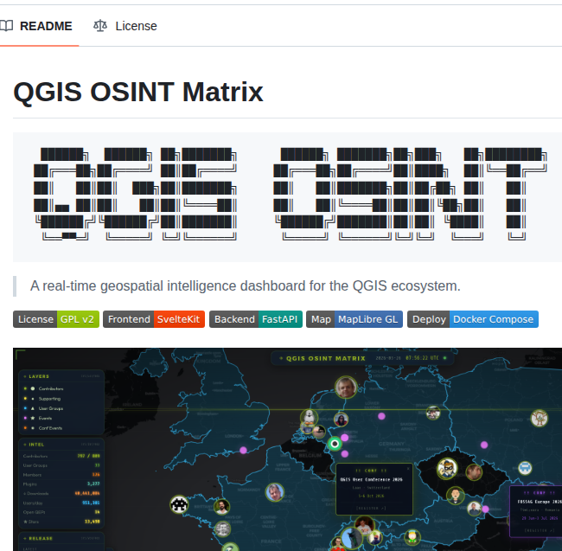This screenshot has height=551, width=562.
Task: Click User Groups layer row in dashboard screenshot
Action: click(x=61, y=408)
